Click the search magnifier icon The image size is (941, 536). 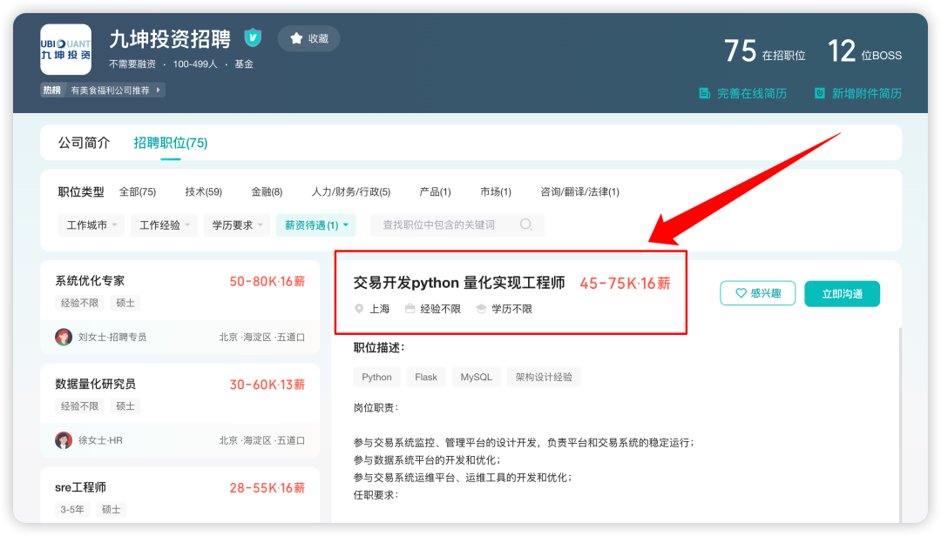[x=525, y=224]
